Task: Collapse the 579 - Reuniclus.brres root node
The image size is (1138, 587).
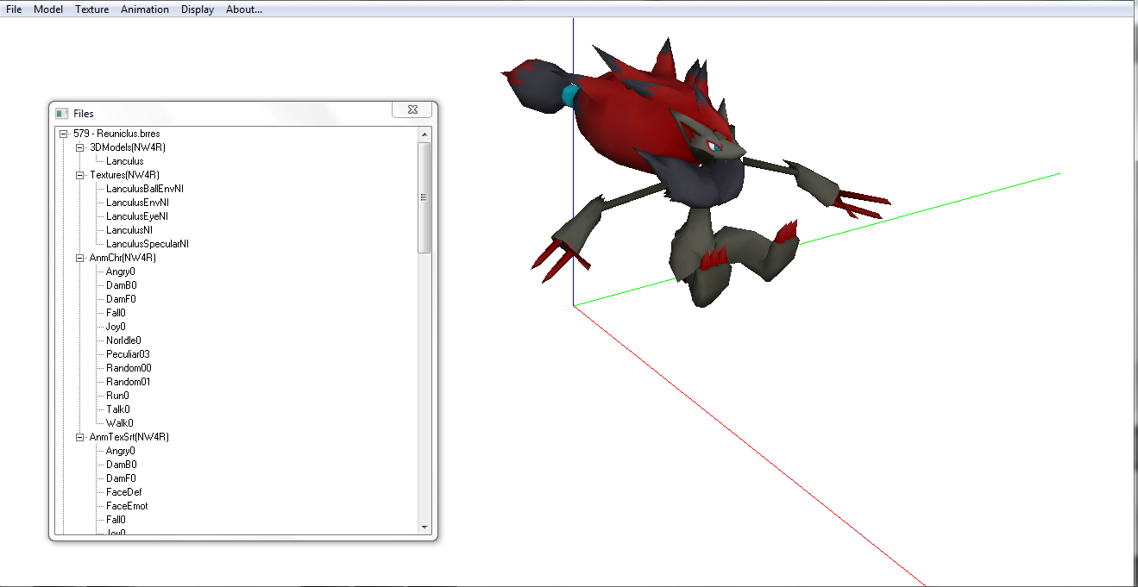Action: (64, 134)
